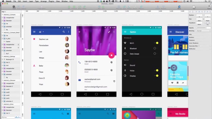Click the pink star favorite button

pos(111,55)
